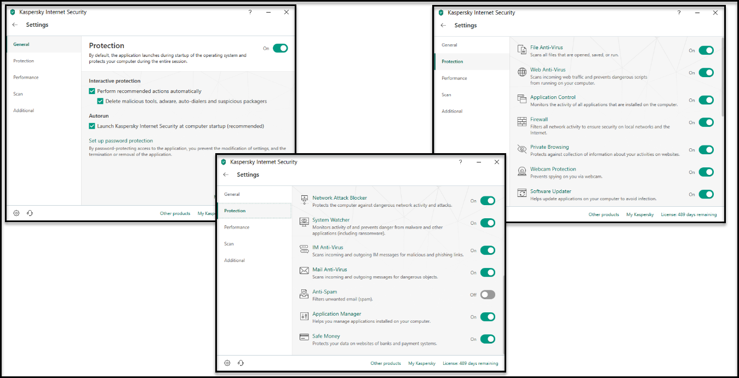Open My Kaspersky in front window
The image size is (739, 378).
(x=422, y=363)
